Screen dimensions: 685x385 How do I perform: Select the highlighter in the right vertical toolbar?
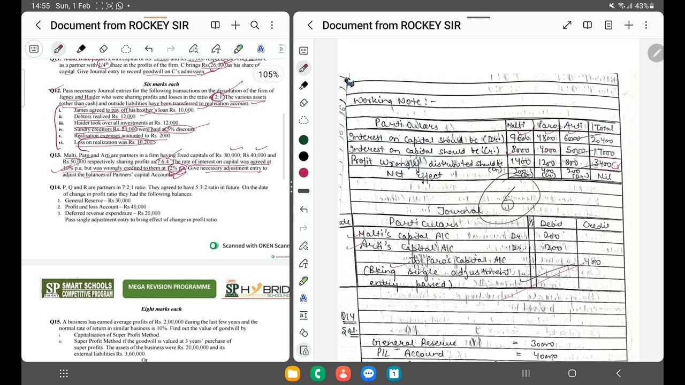303,86
